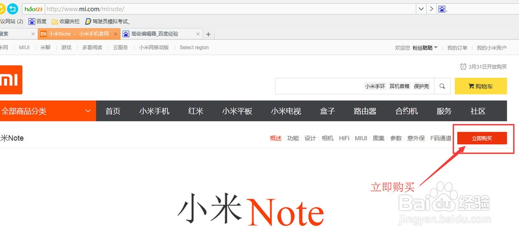Click the F码通道 product sub-nav link
Screen dimensions: 519x237
click(441, 138)
